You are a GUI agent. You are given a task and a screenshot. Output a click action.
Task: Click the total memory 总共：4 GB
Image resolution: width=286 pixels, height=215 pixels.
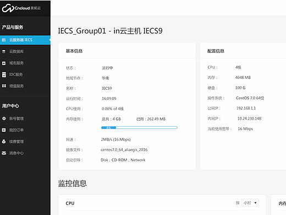tap(111, 119)
